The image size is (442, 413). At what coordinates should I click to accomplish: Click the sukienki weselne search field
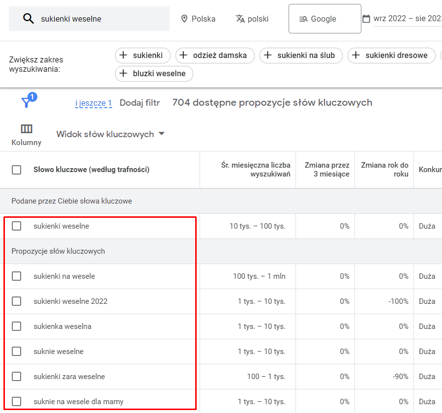point(89,19)
